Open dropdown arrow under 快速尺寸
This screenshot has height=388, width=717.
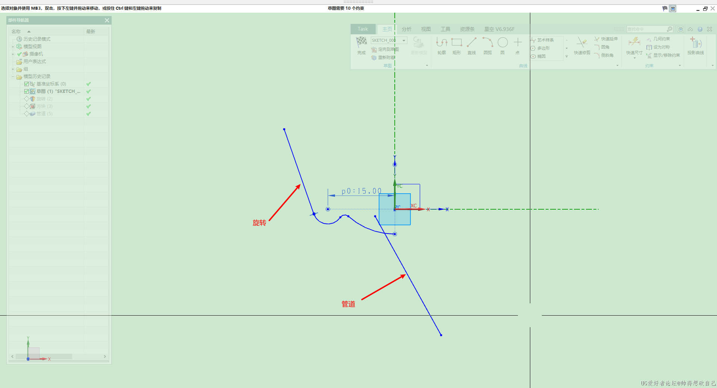coord(634,58)
